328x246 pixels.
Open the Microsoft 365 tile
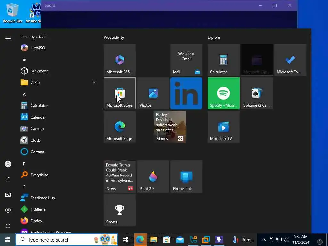120,60
